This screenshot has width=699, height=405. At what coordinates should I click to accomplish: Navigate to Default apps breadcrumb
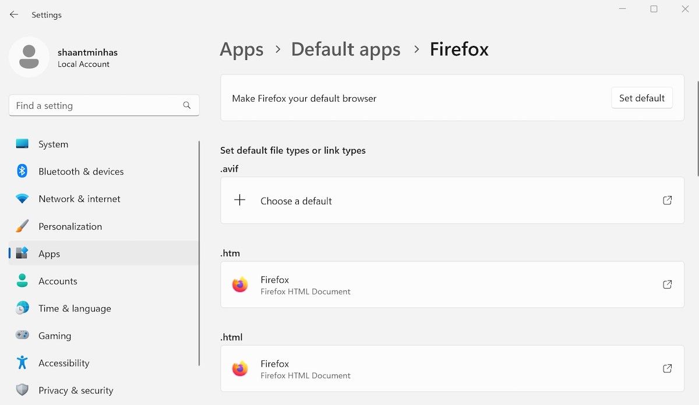pyautogui.click(x=345, y=49)
